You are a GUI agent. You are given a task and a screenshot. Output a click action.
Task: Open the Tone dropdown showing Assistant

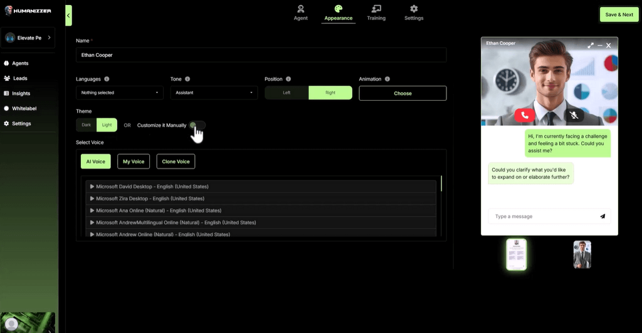(214, 93)
